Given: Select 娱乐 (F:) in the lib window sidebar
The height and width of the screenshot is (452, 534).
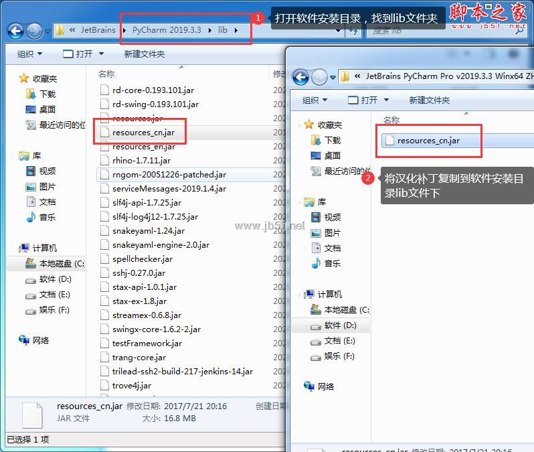Looking at the screenshot, I should [x=48, y=310].
